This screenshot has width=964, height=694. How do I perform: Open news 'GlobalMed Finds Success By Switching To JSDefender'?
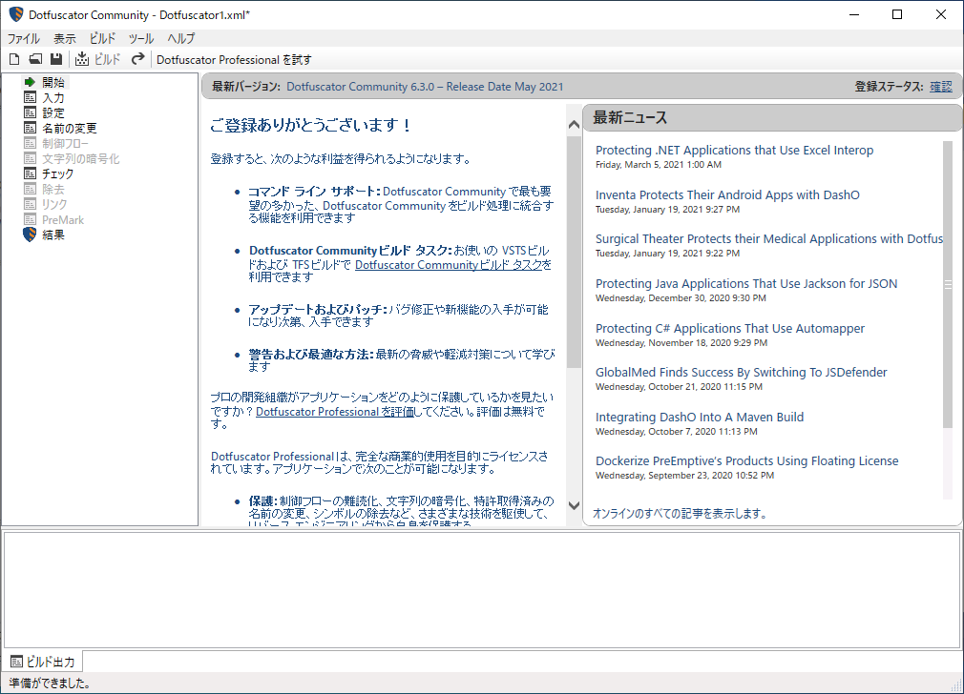[x=741, y=372]
